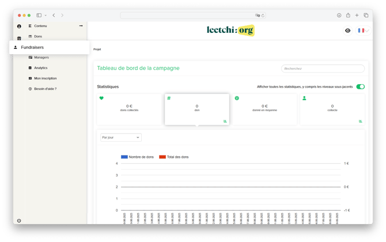Click the Managers card icon
This screenshot has width=386, height=242.
click(x=31, y=58)
